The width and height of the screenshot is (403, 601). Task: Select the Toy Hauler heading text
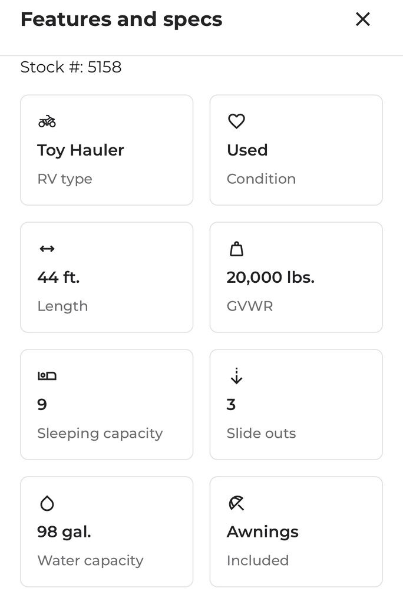(81, 150)
